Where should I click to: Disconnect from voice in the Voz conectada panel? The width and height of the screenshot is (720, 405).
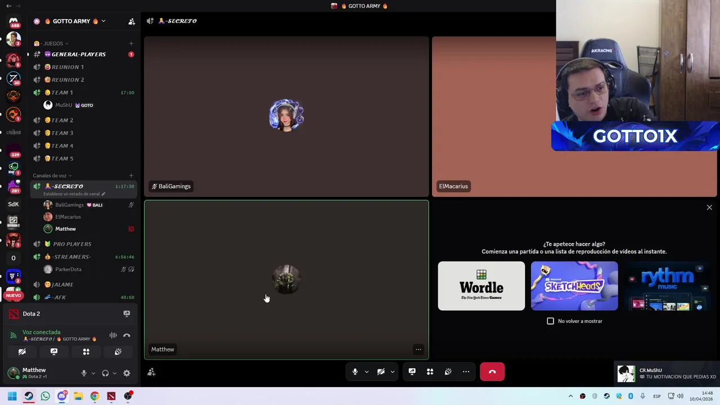click(127, 335)
